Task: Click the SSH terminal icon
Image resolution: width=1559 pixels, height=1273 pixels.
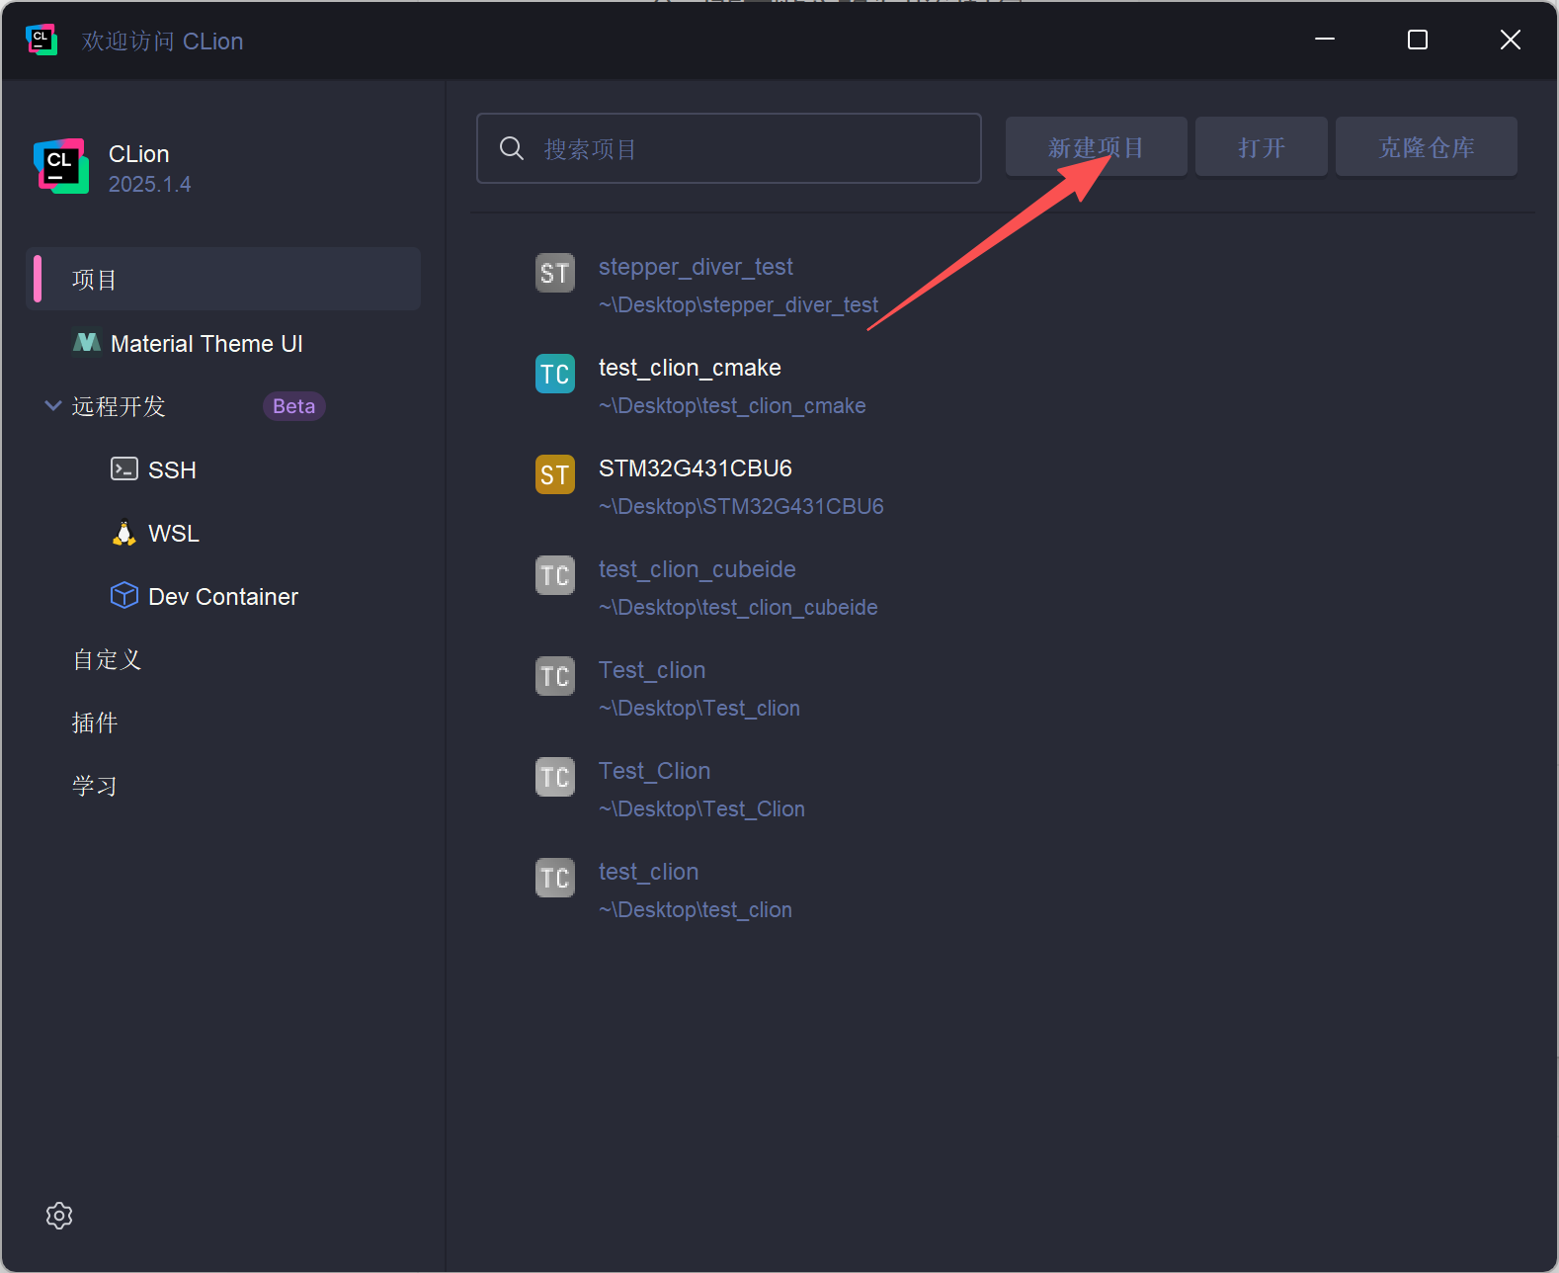Action: click(x=124, y=468)
